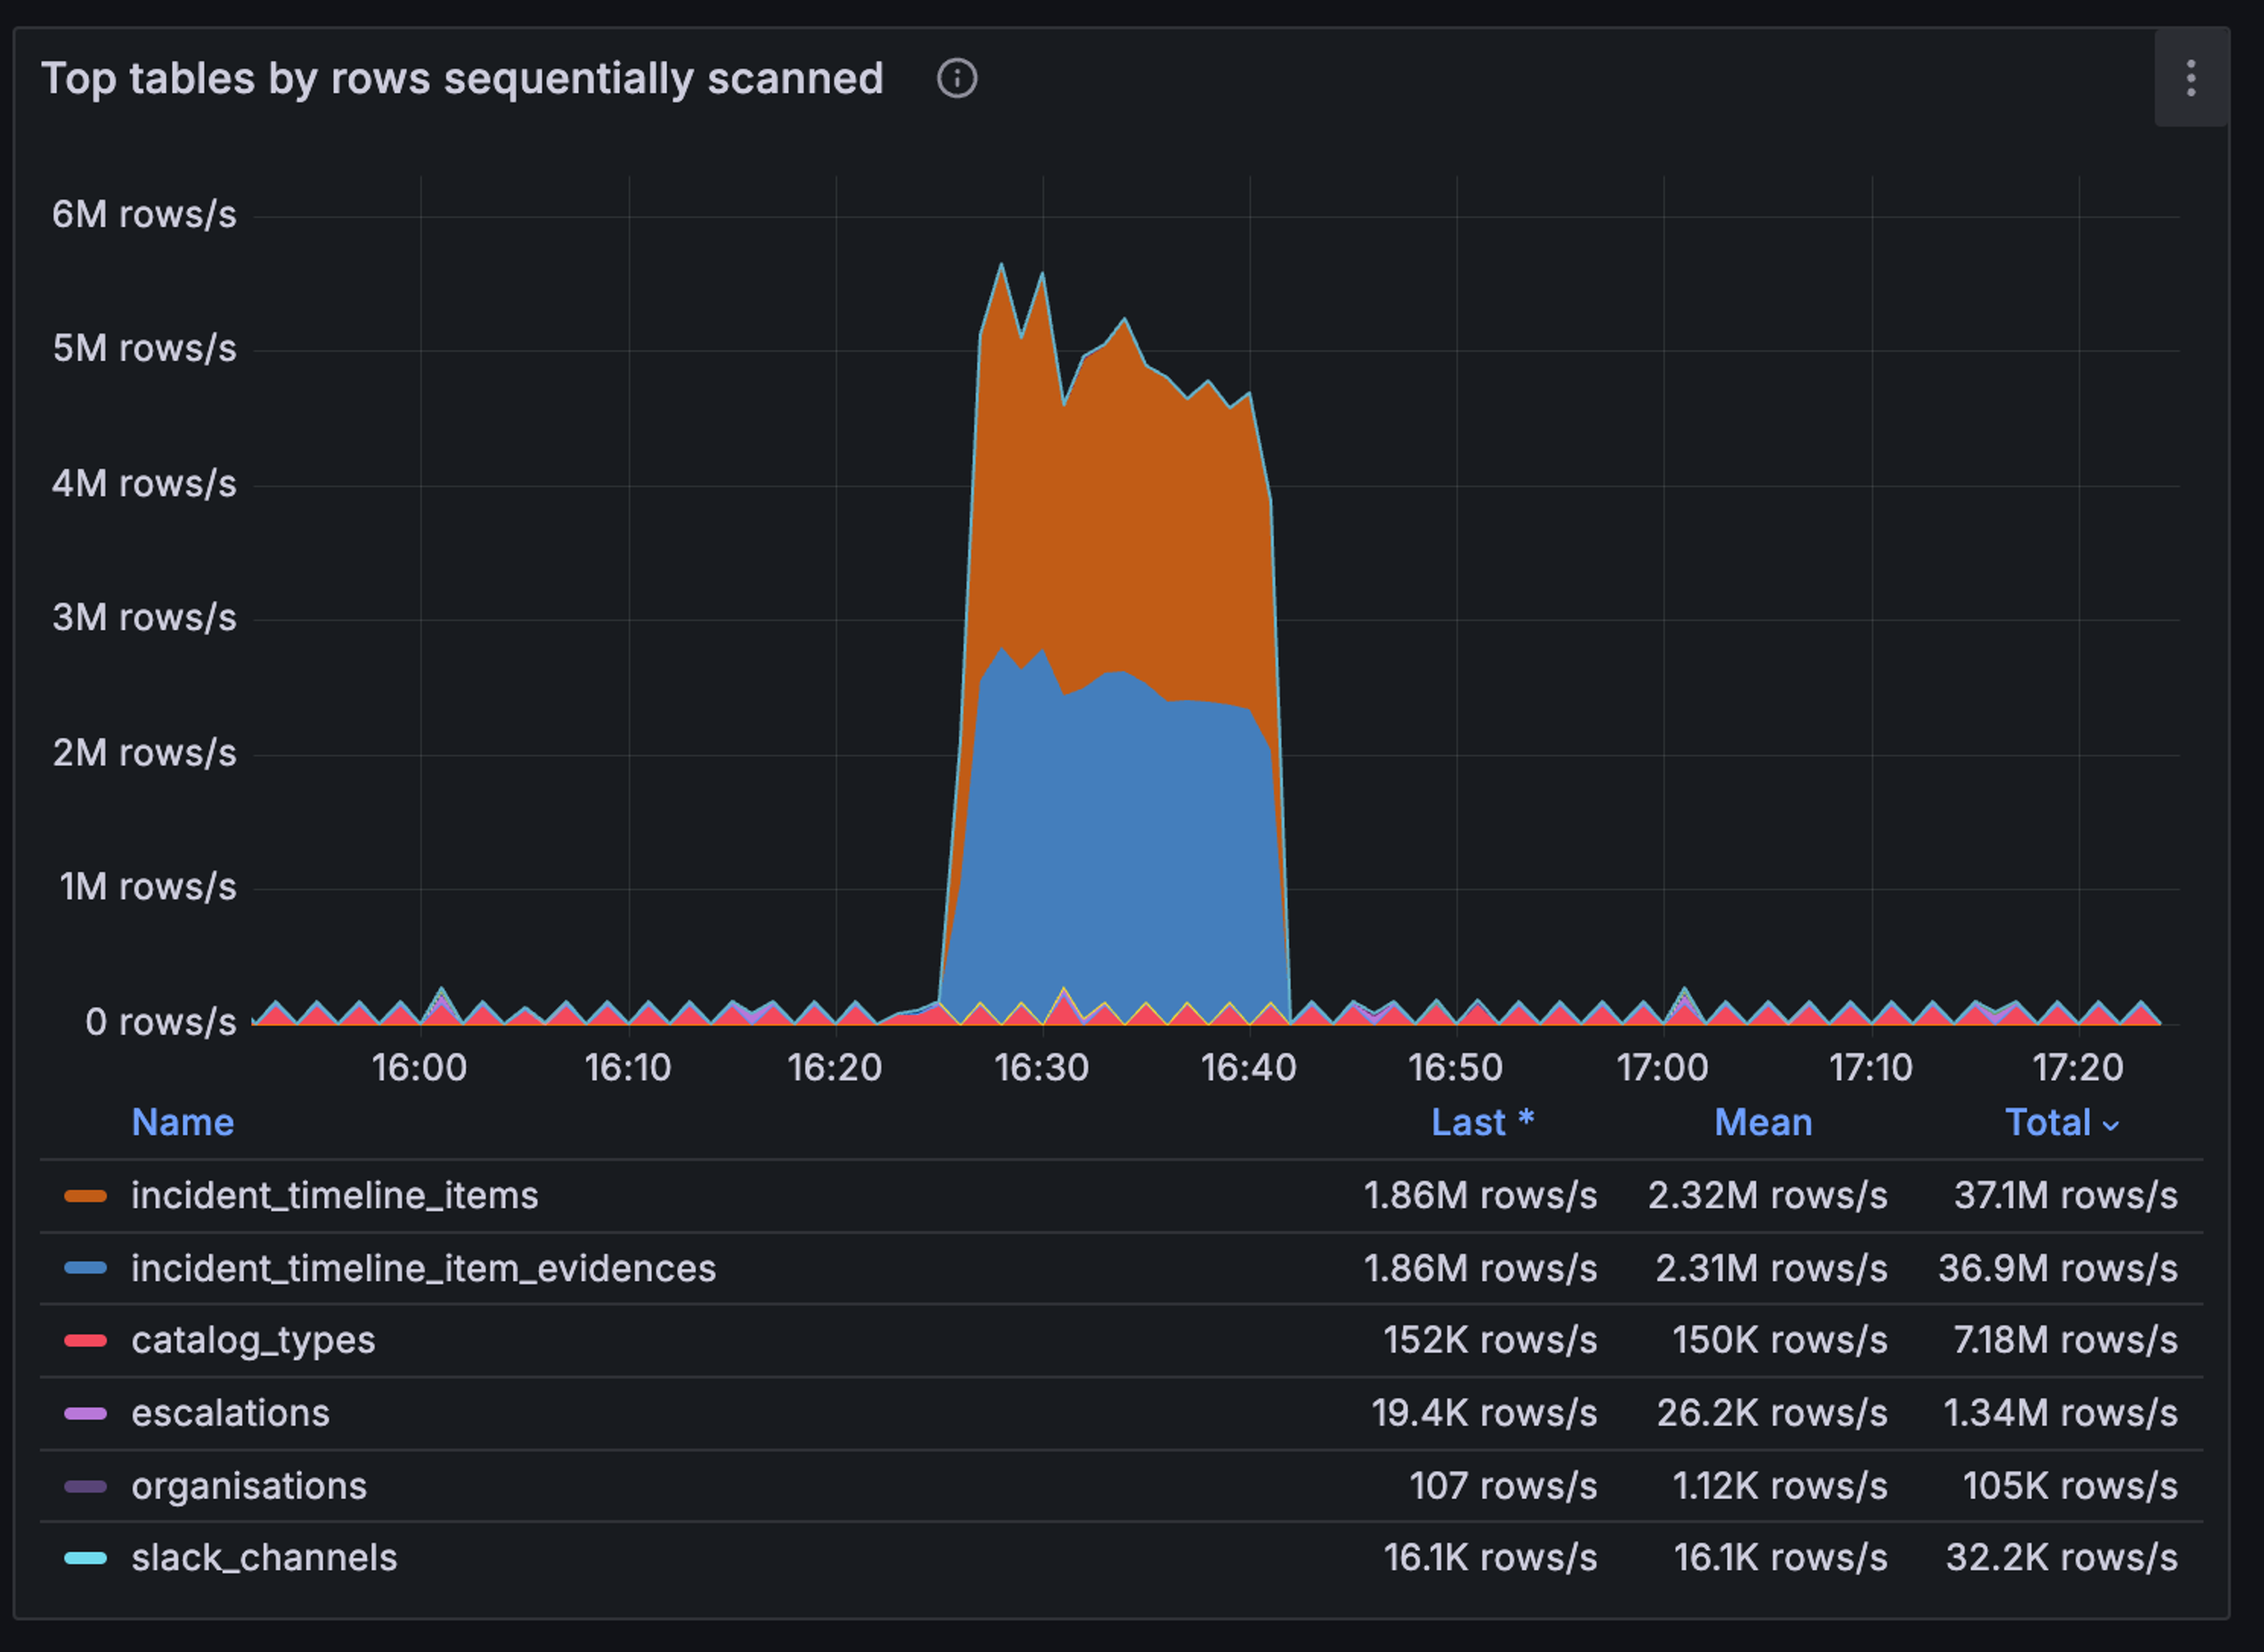2264x1652 pixels.
Task: Click the slack_channels legend label
Action: [264, 1558]
